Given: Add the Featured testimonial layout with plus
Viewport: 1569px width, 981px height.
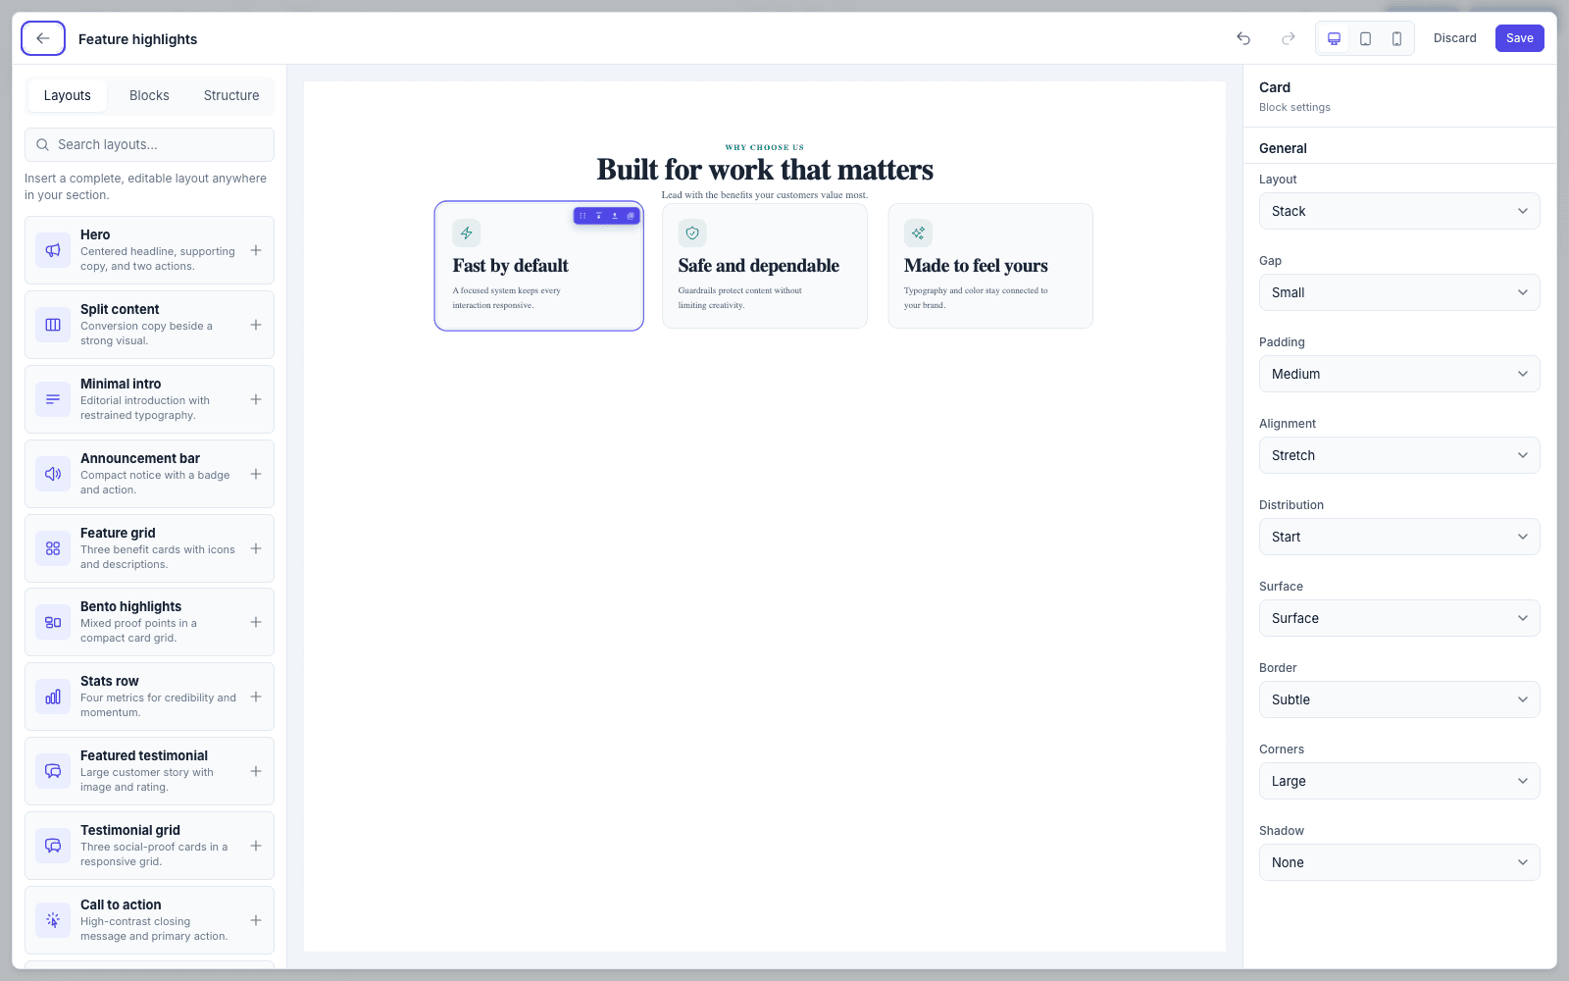Looking at the screenshot, I should point(255,771).
